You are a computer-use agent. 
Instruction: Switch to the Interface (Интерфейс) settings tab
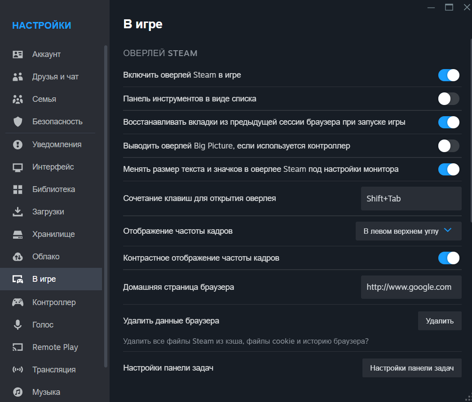53,167
